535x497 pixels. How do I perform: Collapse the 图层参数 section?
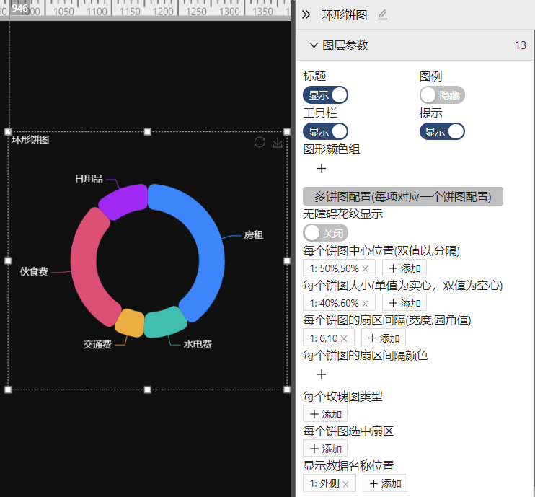pyautogui.click(x=314, y=45)
